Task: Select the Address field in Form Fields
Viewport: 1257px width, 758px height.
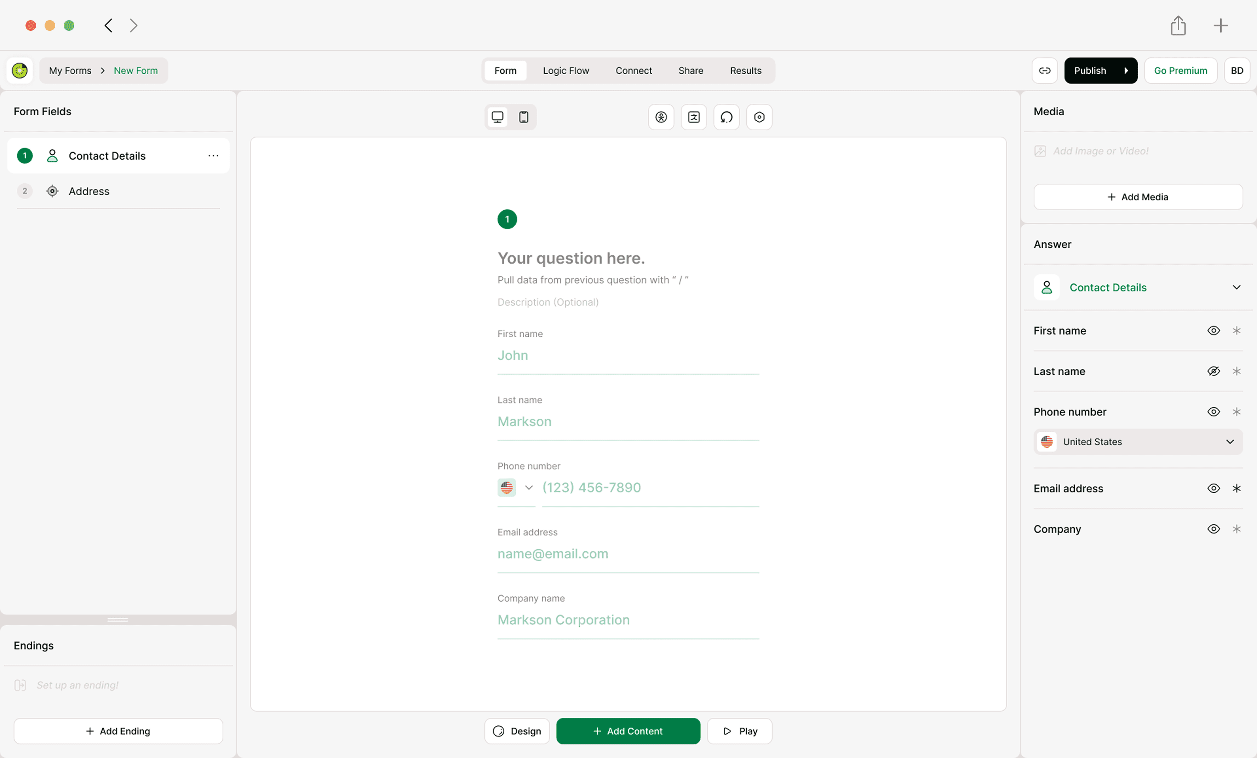Action: [x=89, y=191]
